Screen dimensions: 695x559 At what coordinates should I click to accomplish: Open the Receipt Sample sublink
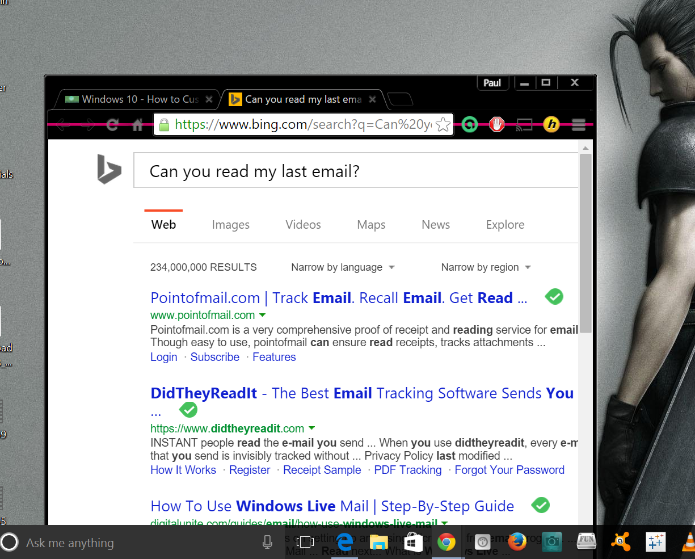point(322,470)
